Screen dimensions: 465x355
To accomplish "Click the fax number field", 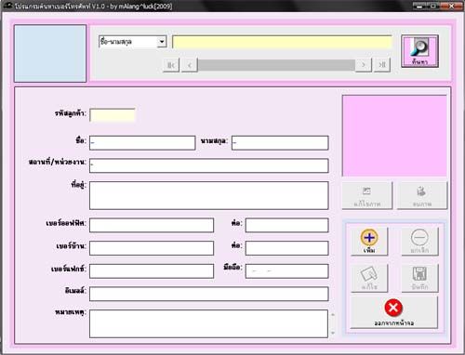I will click(x=152, y=271).
